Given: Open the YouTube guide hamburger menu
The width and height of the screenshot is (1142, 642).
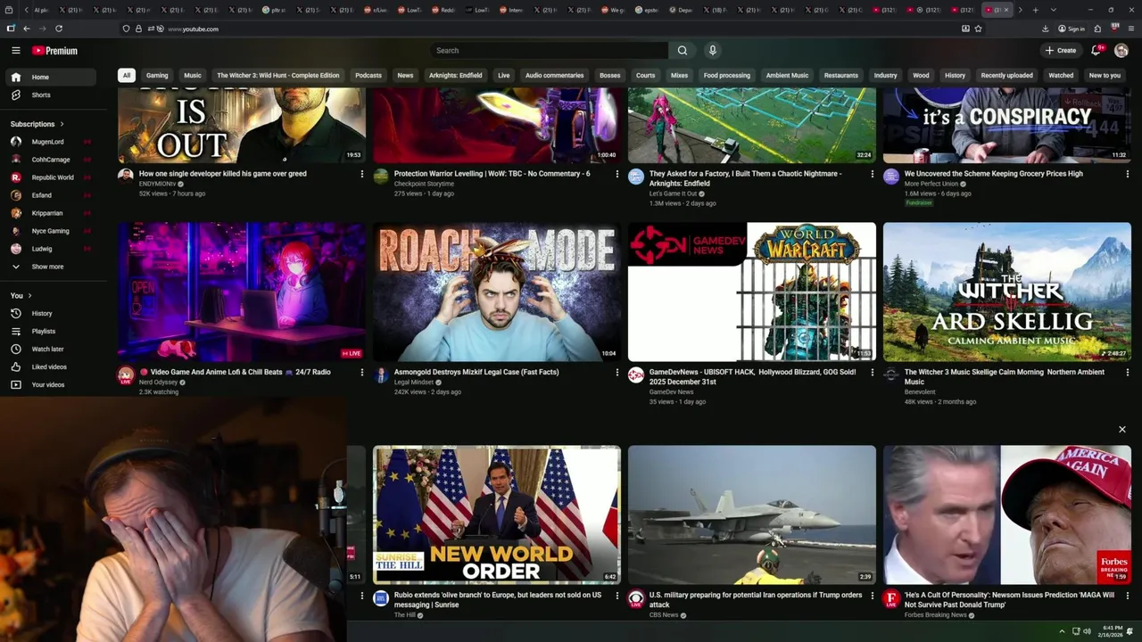Looking at the screenshot, I should point(15,51).
